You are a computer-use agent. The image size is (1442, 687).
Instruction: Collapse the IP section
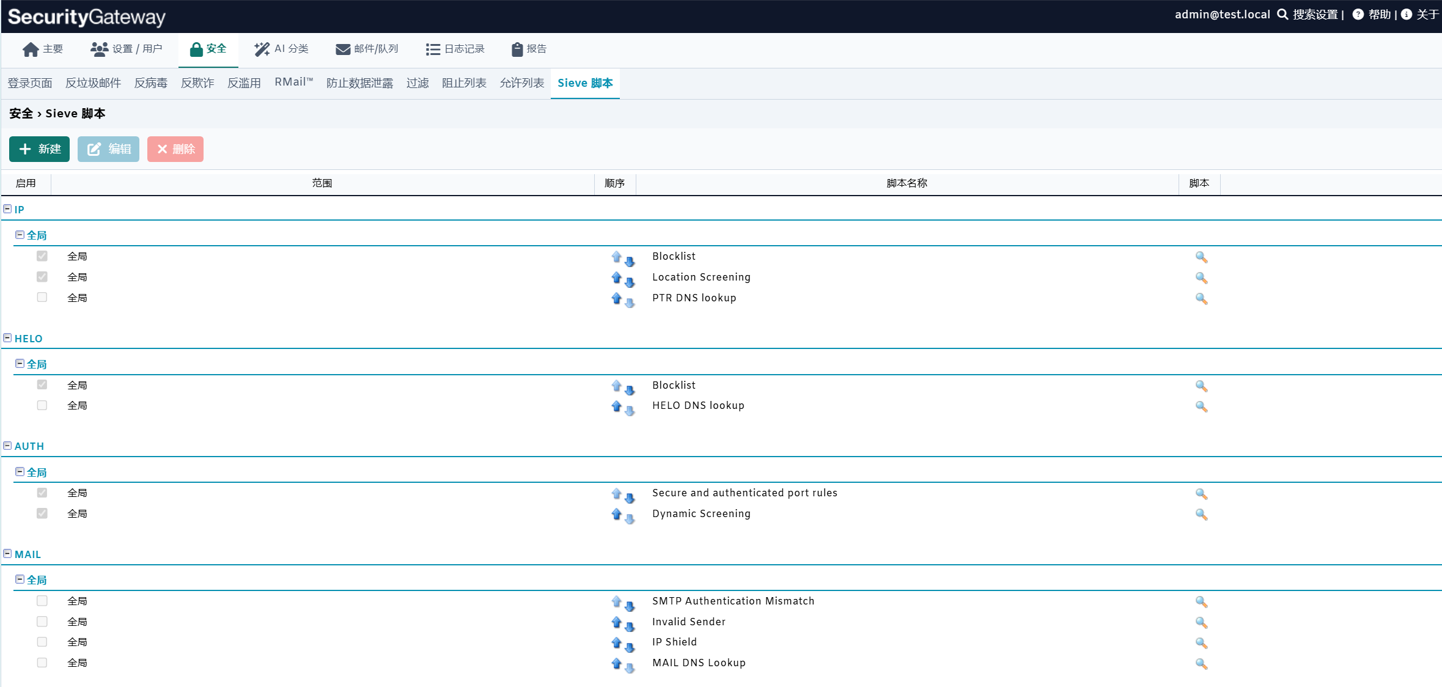[x=7, y=209]
